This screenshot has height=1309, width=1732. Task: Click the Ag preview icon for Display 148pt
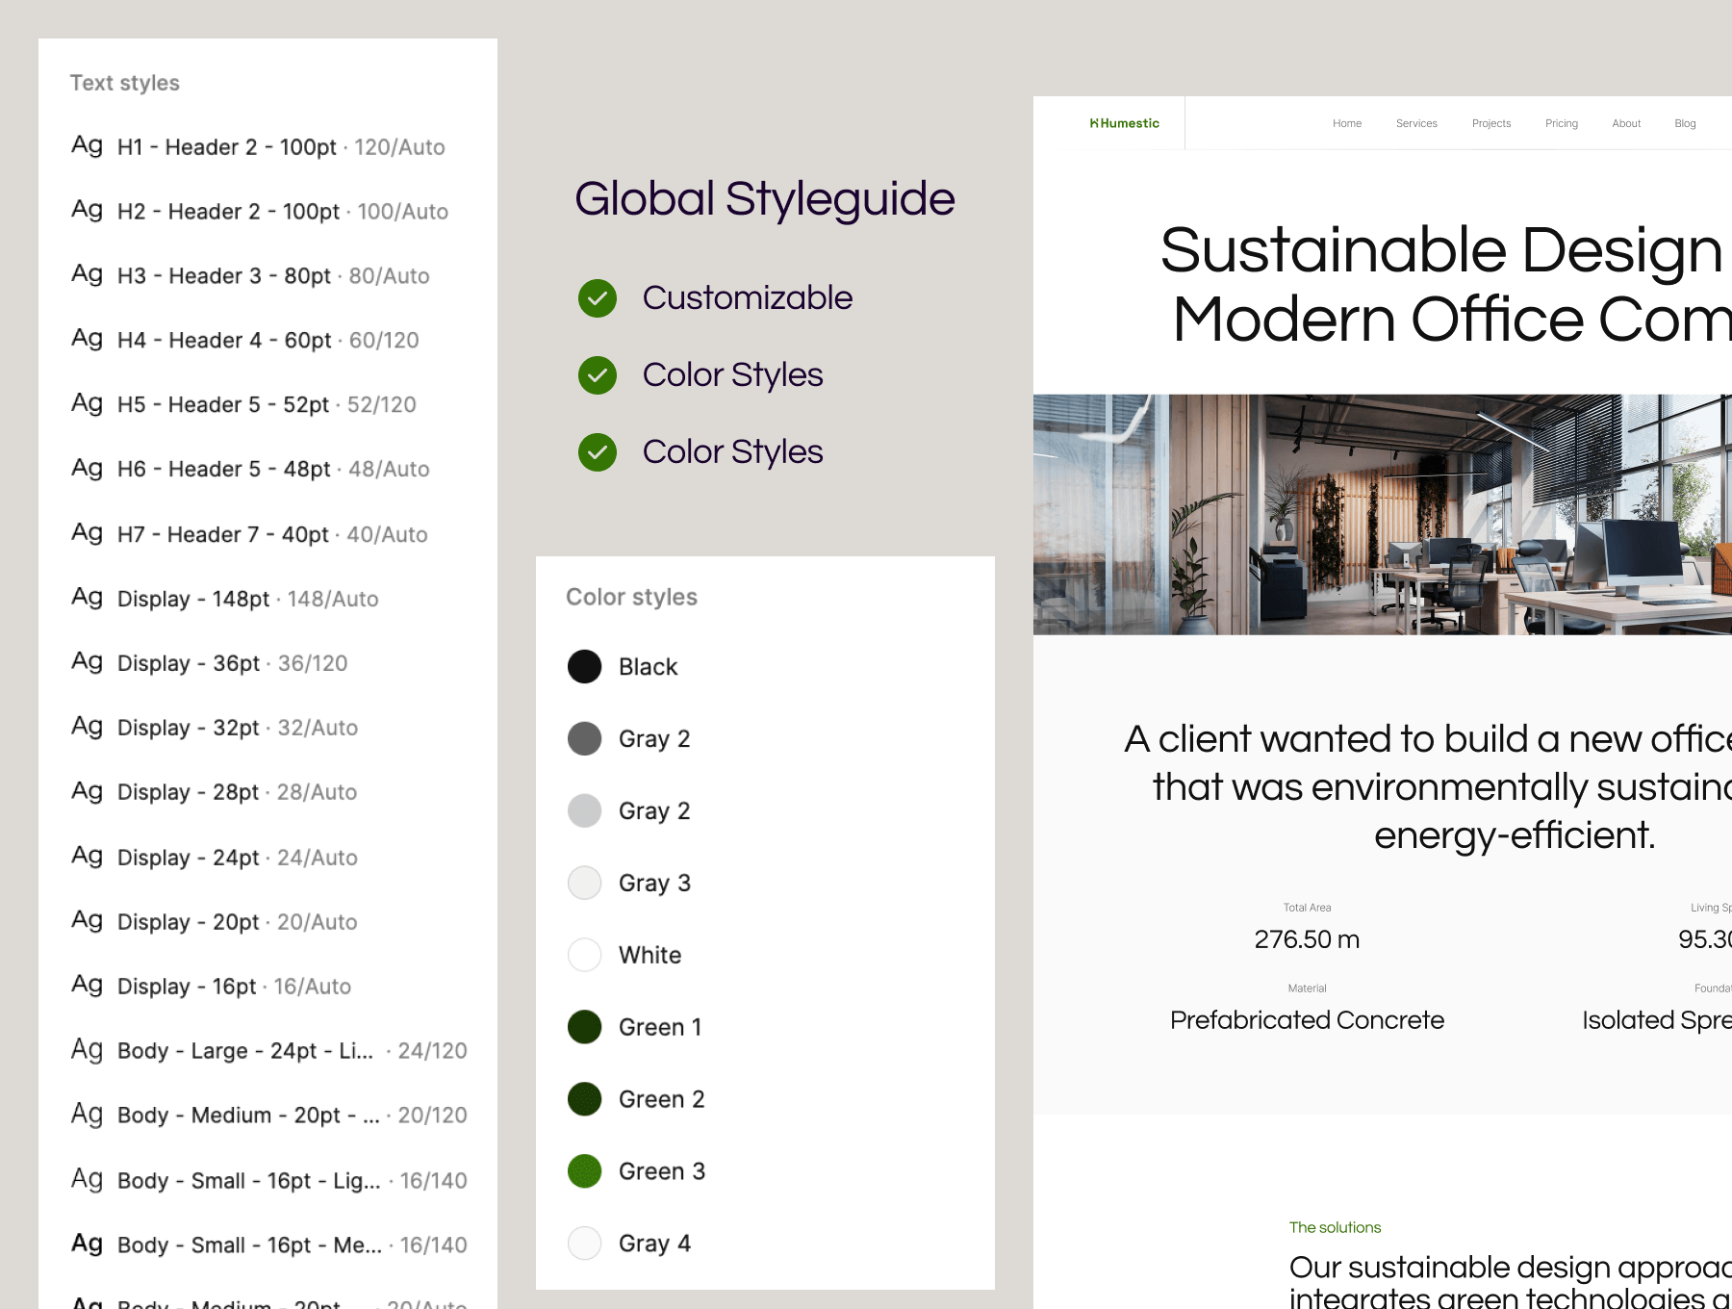87,598
